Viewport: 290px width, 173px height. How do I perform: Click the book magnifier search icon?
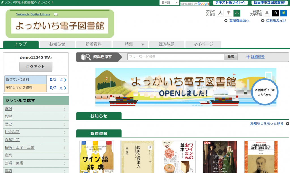(86, 57)
